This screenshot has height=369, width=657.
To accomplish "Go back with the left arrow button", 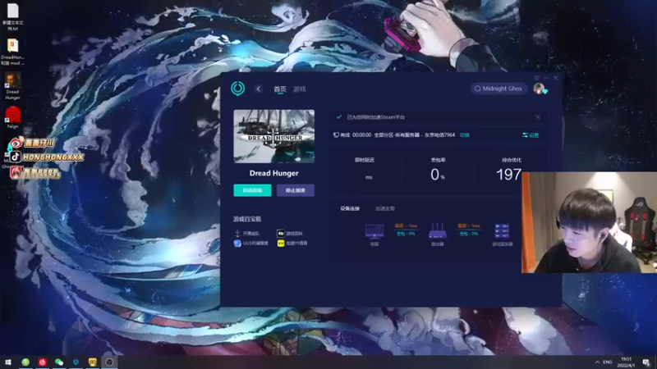I will (258, 89).
